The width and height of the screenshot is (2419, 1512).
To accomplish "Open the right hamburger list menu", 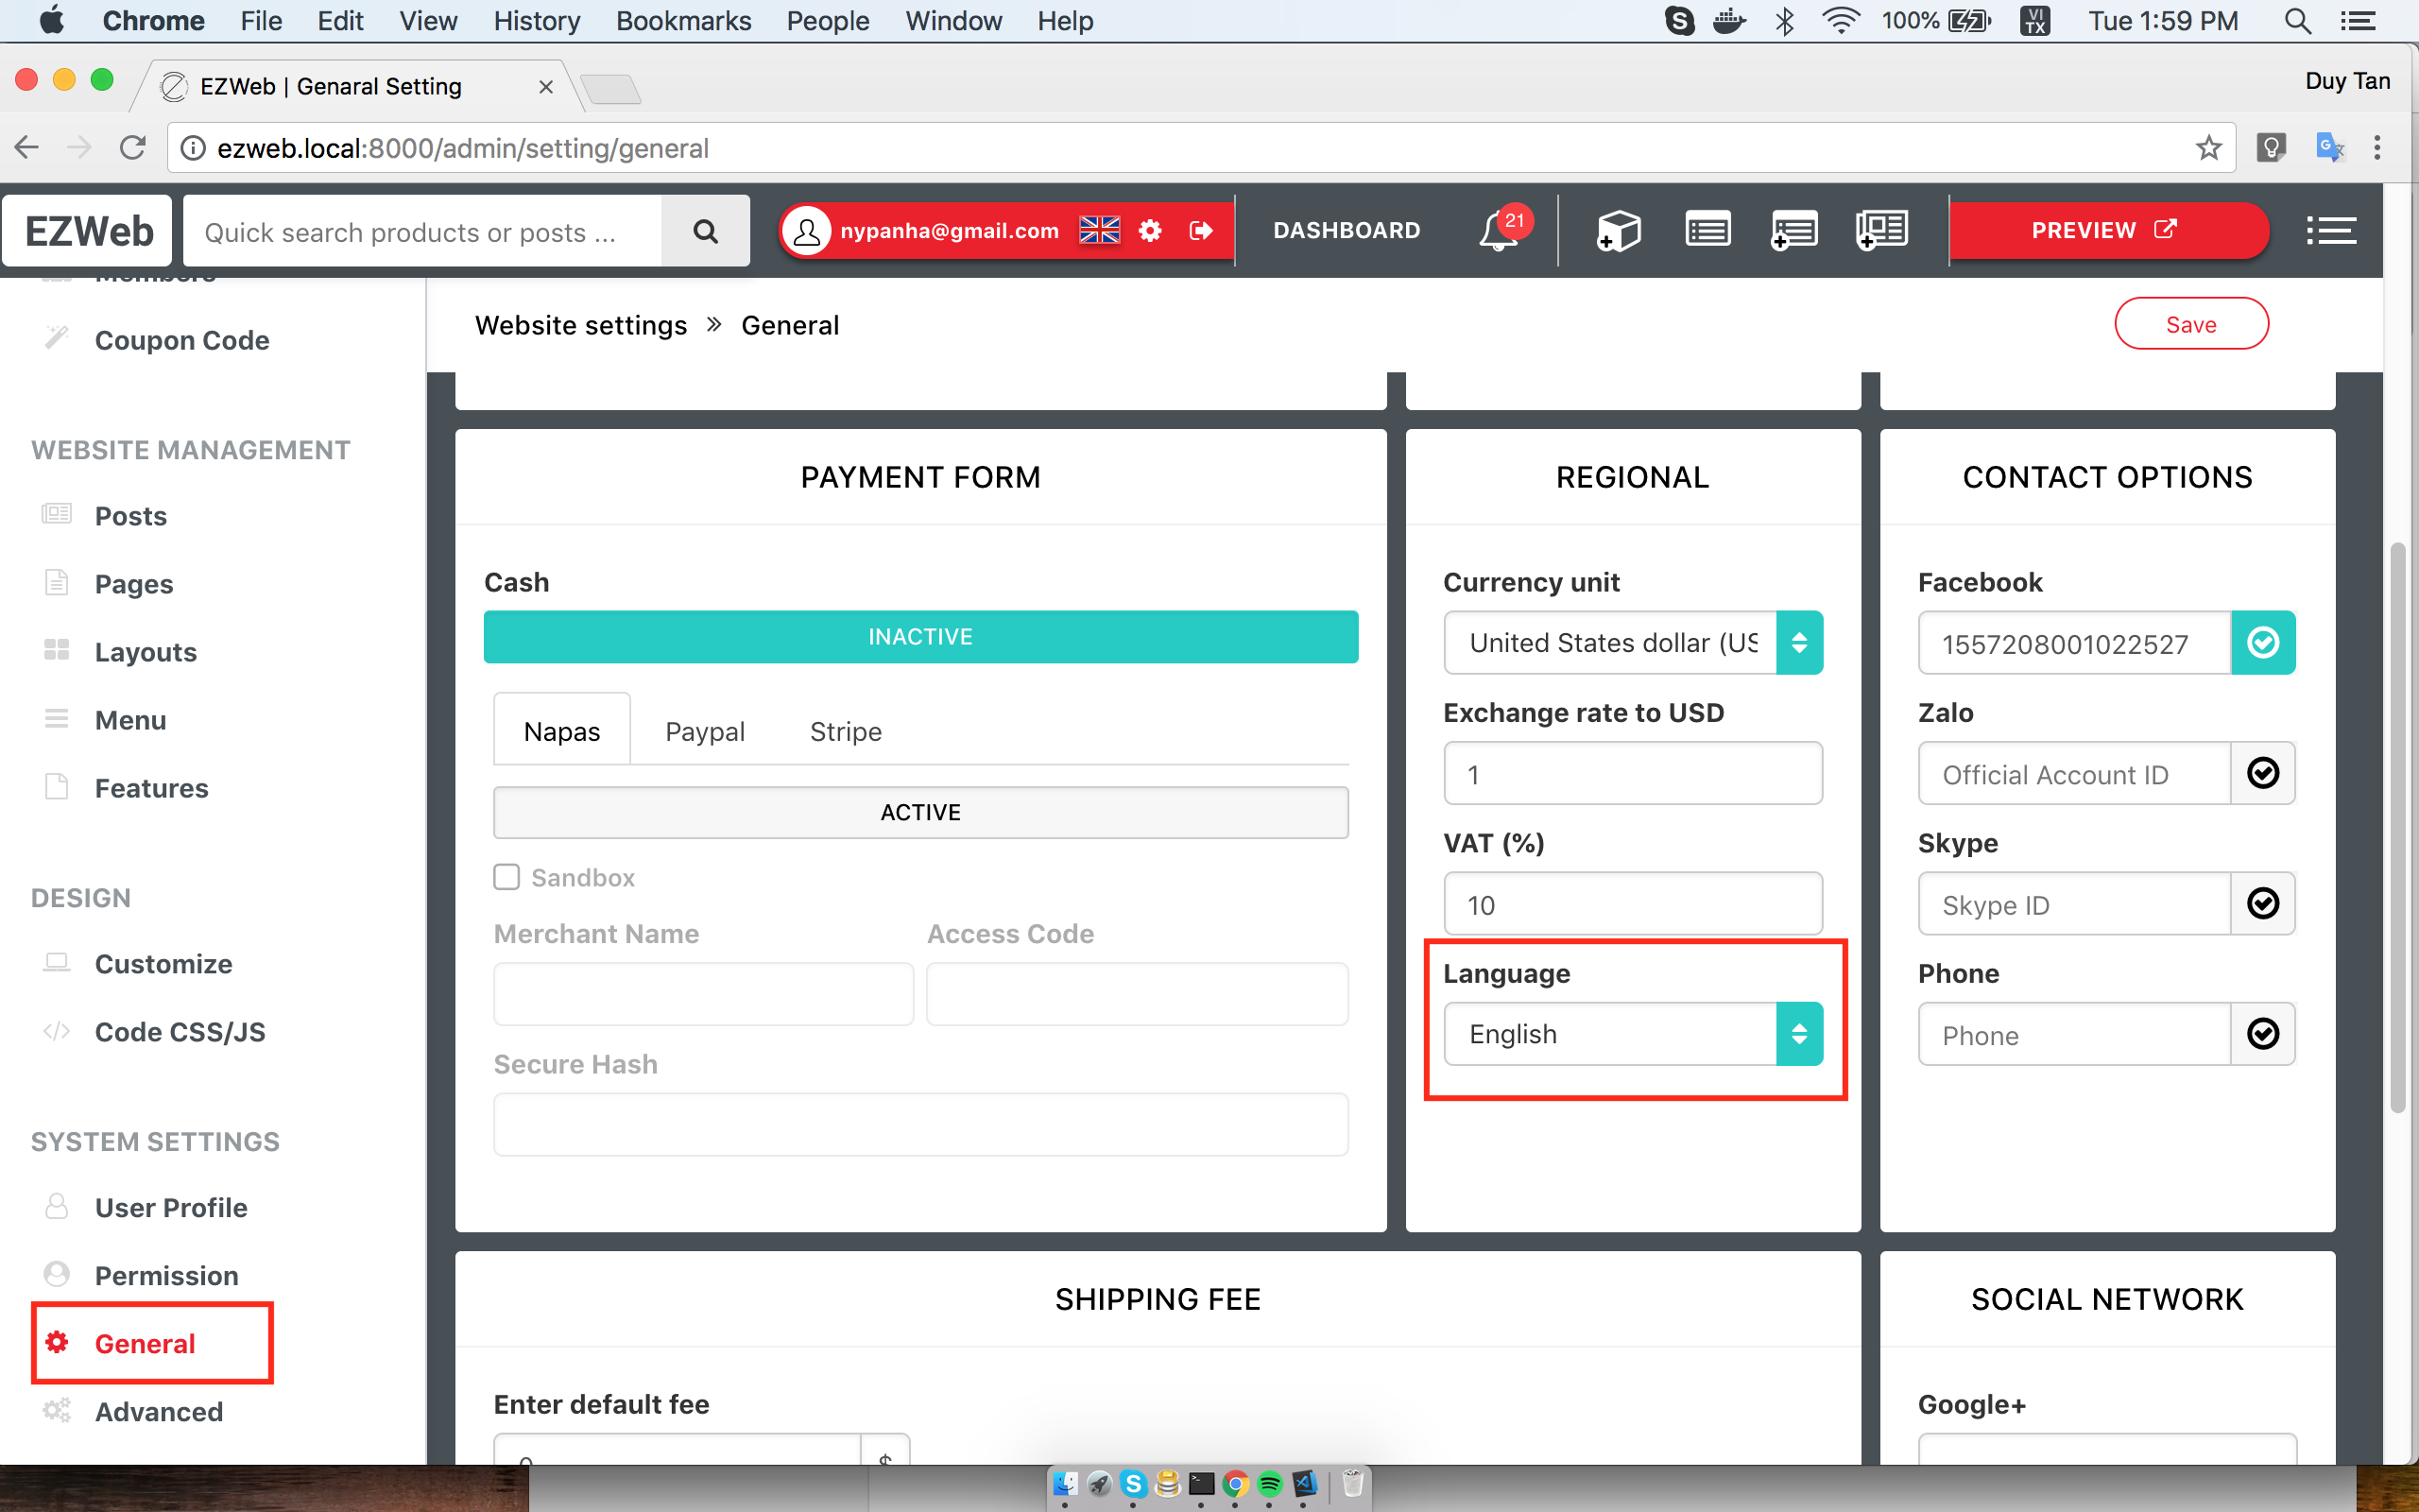I will tap(2331, 231).
